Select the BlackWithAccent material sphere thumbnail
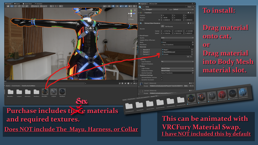This screenshot has width=258, height=145. 45,92
